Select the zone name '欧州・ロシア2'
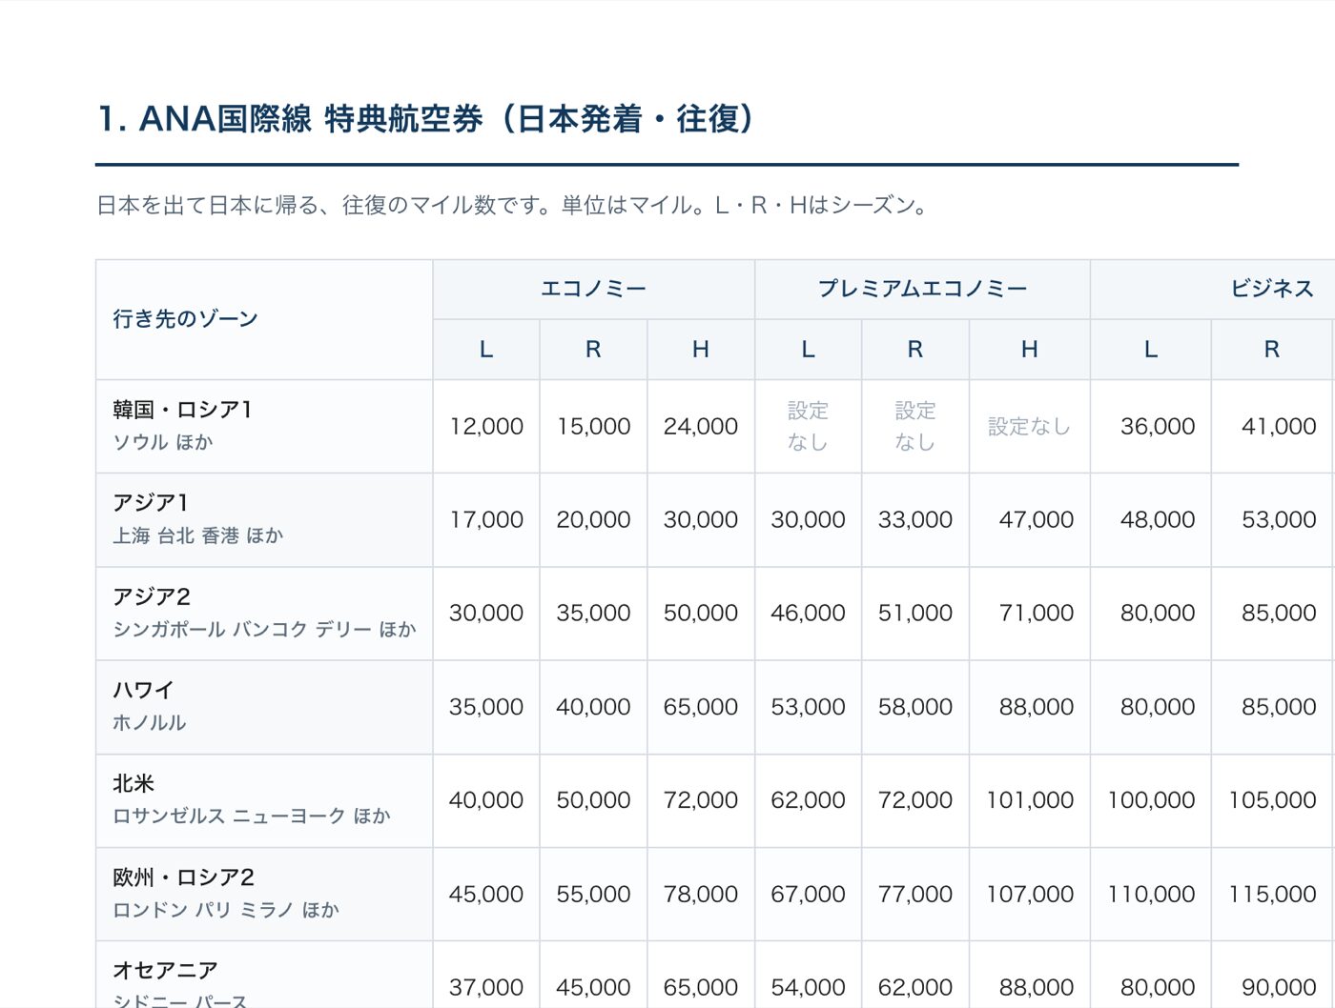1335x1008 pixels. click(x=183, y=877)
